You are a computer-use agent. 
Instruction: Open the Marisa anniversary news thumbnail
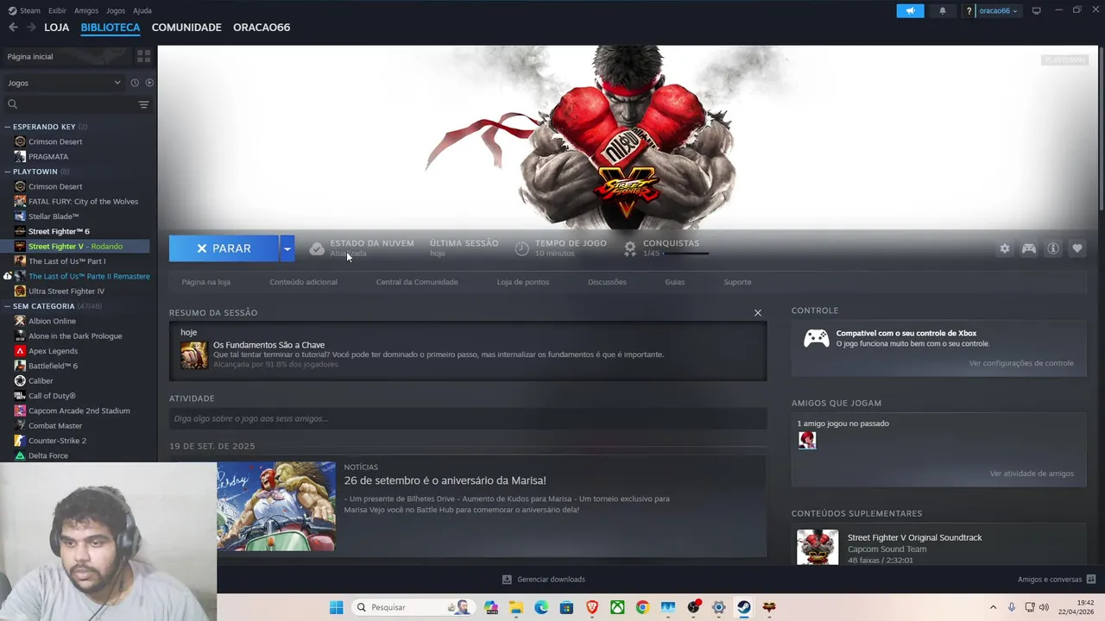tap(276, 506)
